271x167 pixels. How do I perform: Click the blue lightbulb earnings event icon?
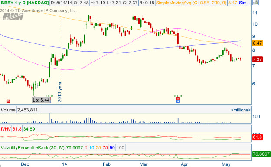(x=178, y=102)
